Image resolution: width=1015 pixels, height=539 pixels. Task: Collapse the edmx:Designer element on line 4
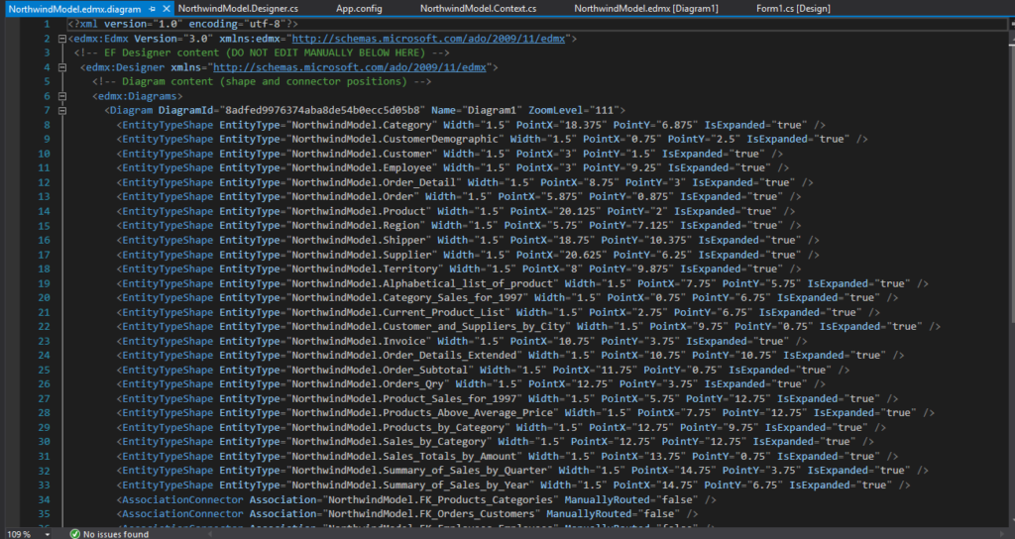pos(62,67)
